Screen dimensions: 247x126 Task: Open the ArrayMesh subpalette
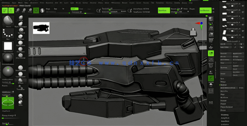point(225,118)
